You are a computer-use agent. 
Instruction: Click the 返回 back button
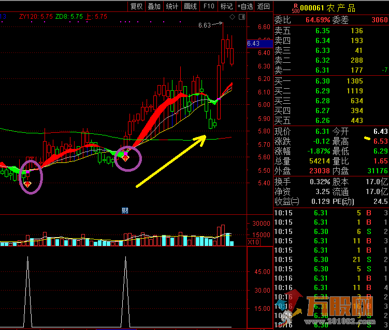pyautogui.click(x=264, y=6)
